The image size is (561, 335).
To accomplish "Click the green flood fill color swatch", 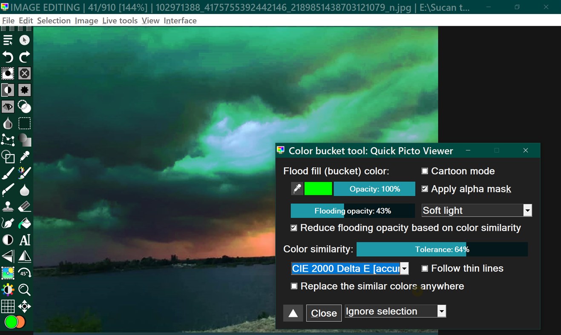I will (x=318, y=189).
